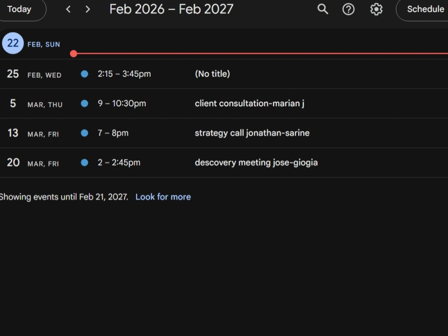Click the 2 – 2:45pm time text
This screenshot has height=336, width=448.
tap(119, 163)
